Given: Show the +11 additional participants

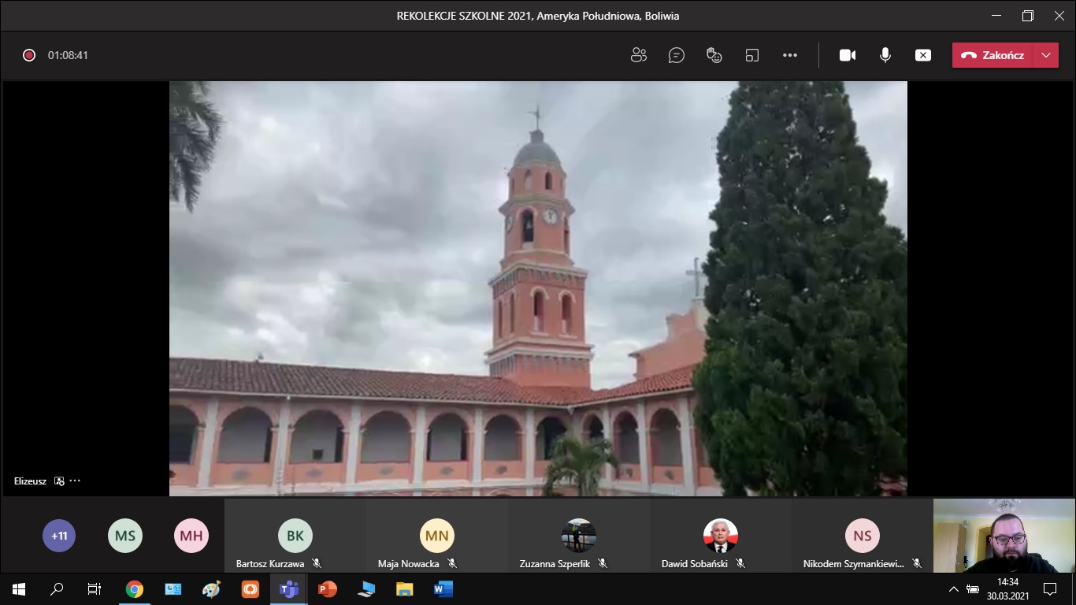Looking at the screenshot, I should point(59,536).
